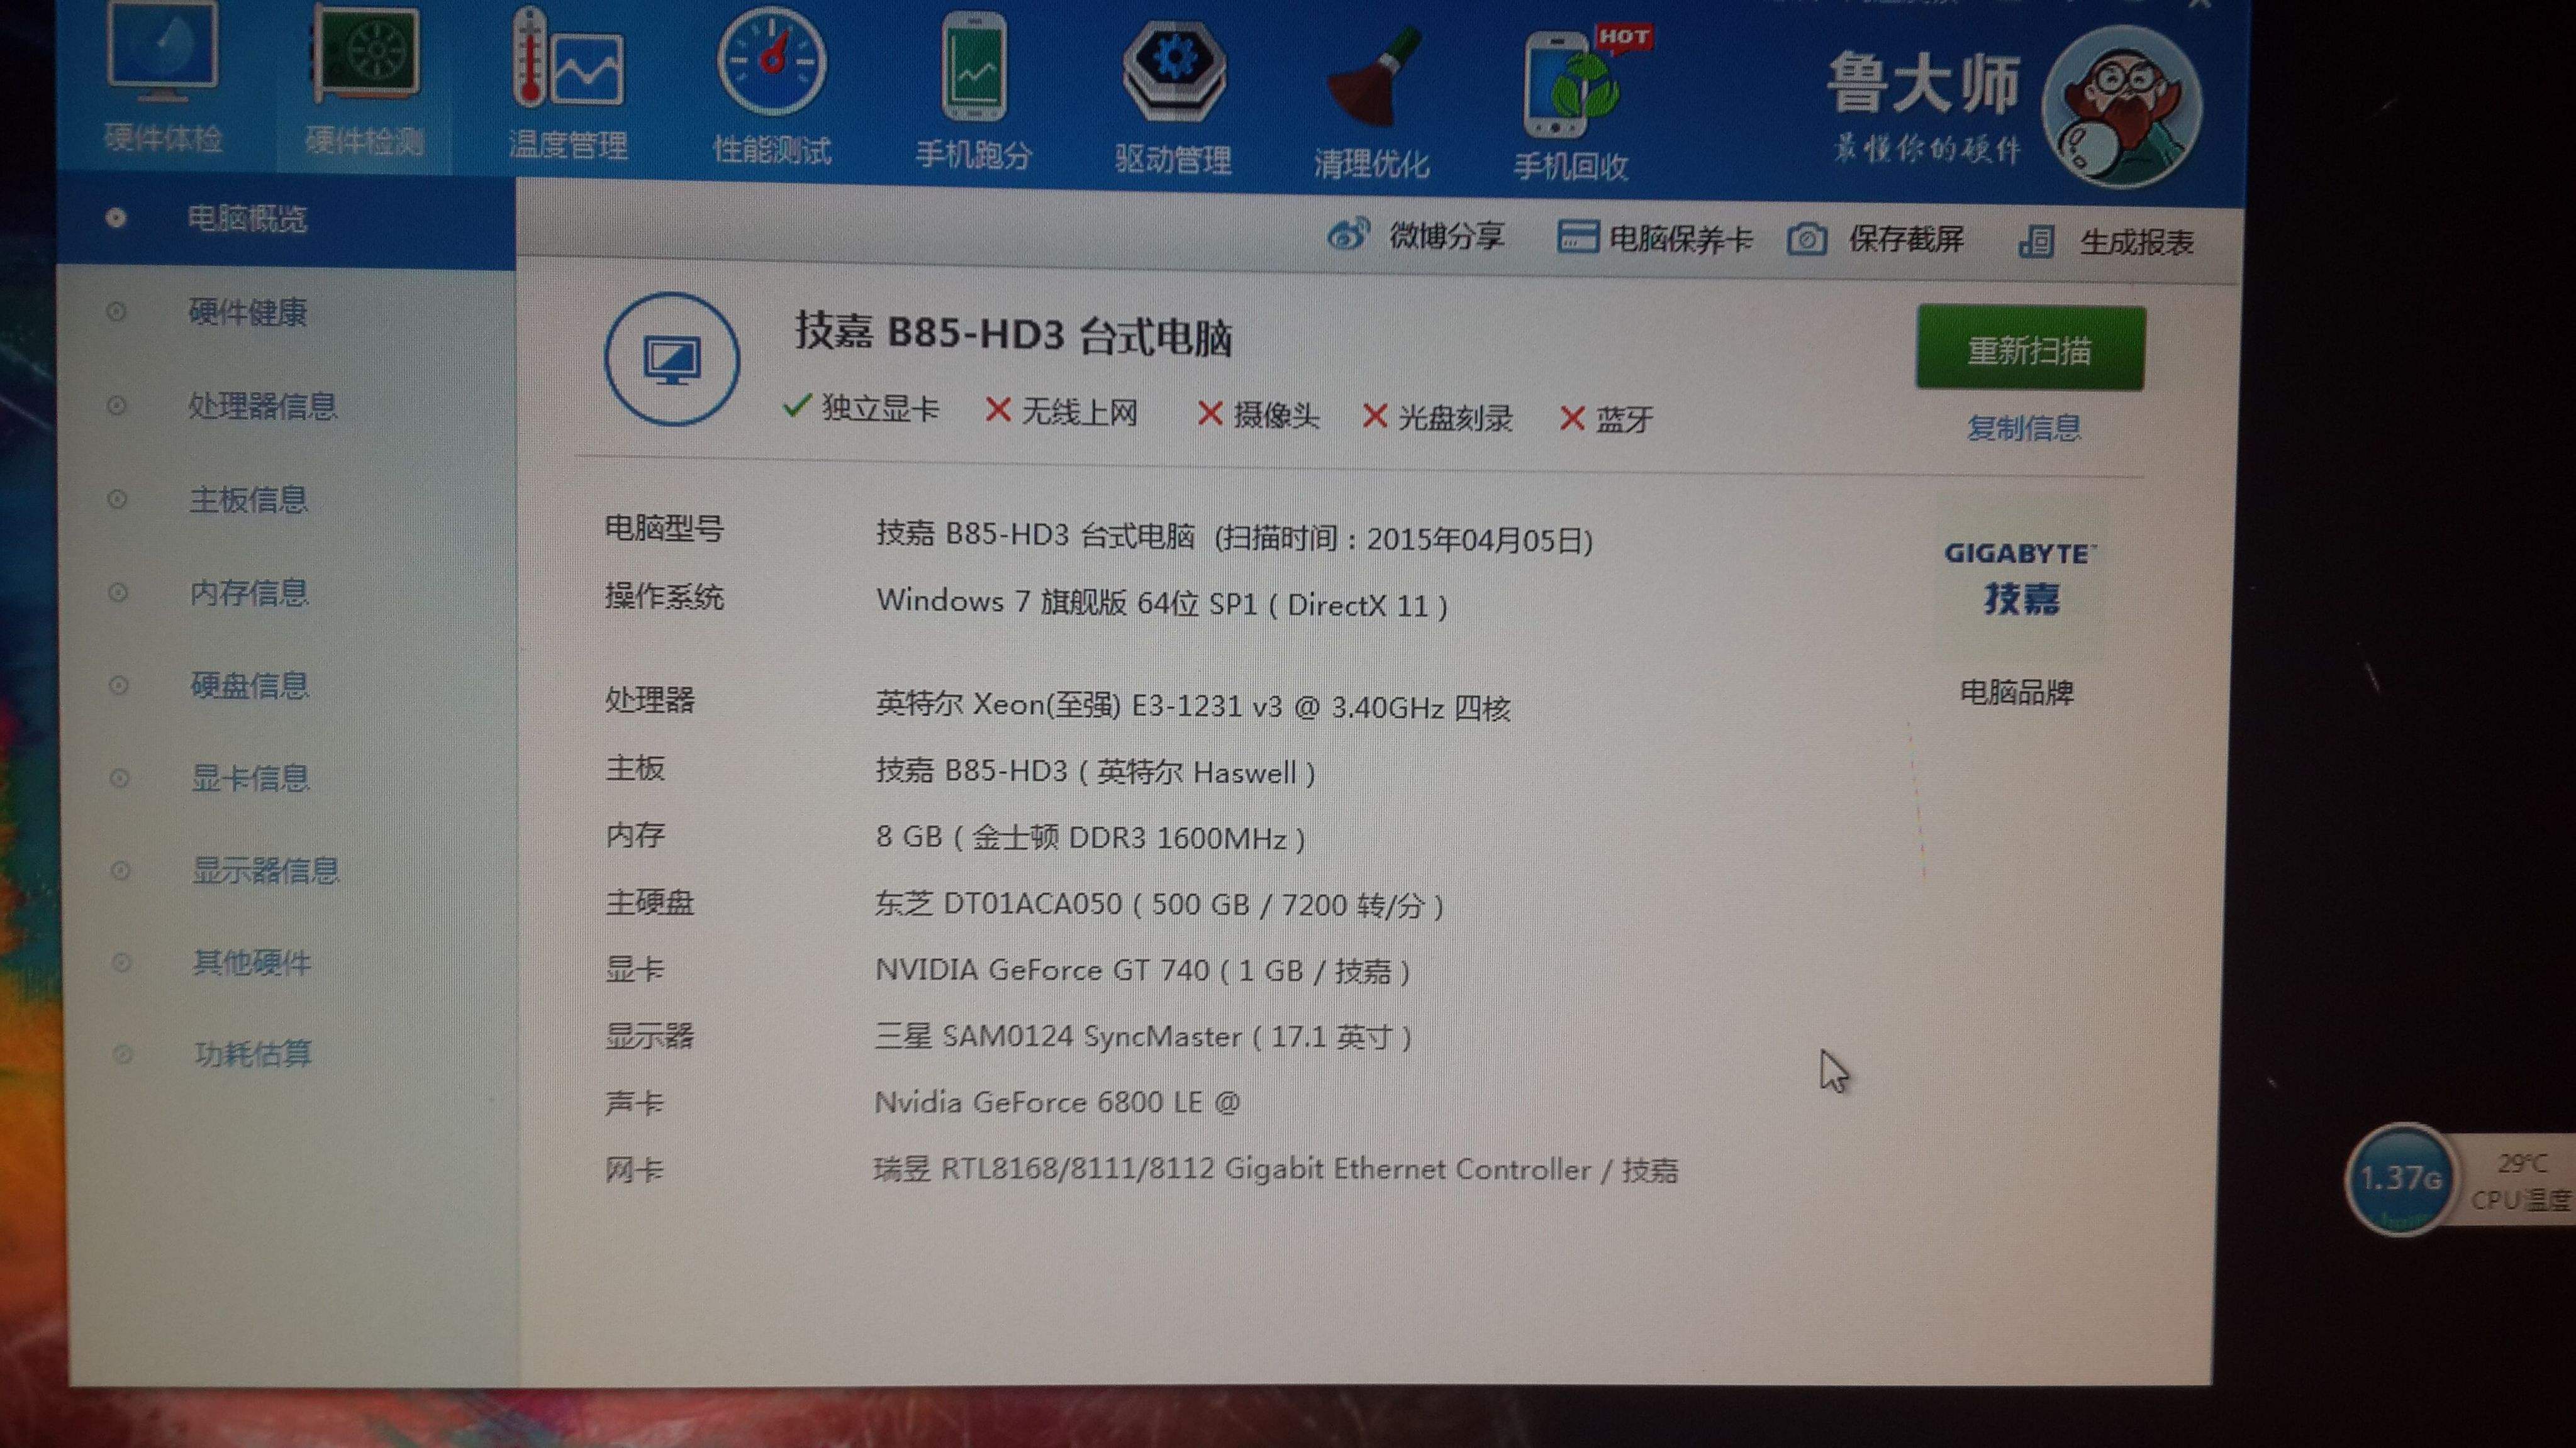2576x1448 pixels.
Task: Click the 声卡 row label
Action: point(634,1102)
